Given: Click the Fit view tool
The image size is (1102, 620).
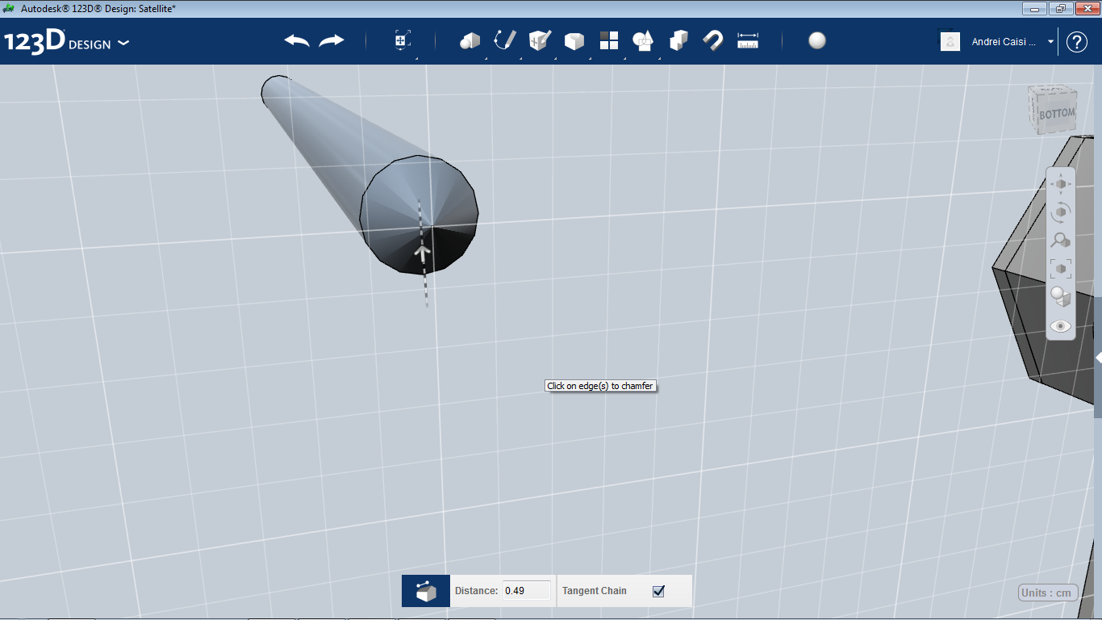Looking at the screenshot, I should tap(1061, 269).
